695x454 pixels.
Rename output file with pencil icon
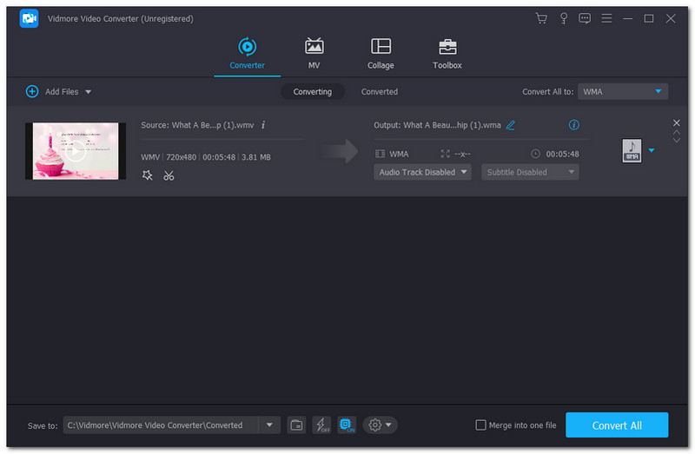click(x=511, y=125)
